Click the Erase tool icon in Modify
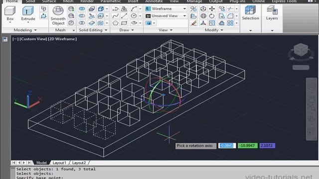 [x=193, y=23]
